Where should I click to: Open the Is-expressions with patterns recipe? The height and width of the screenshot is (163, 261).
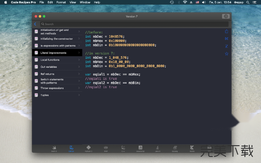[57, 46]
